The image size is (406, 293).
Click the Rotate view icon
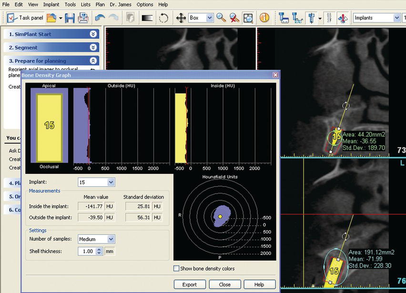pos(163,18)
